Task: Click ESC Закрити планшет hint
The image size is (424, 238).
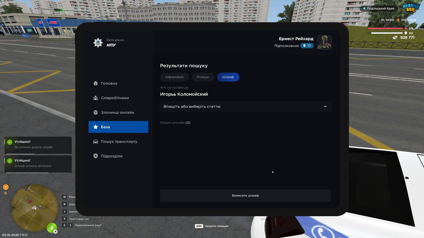Action: click(212, 226)
